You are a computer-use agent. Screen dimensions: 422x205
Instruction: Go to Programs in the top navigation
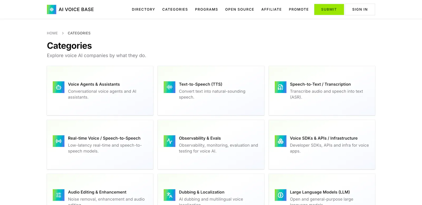(x=207, y=9)
